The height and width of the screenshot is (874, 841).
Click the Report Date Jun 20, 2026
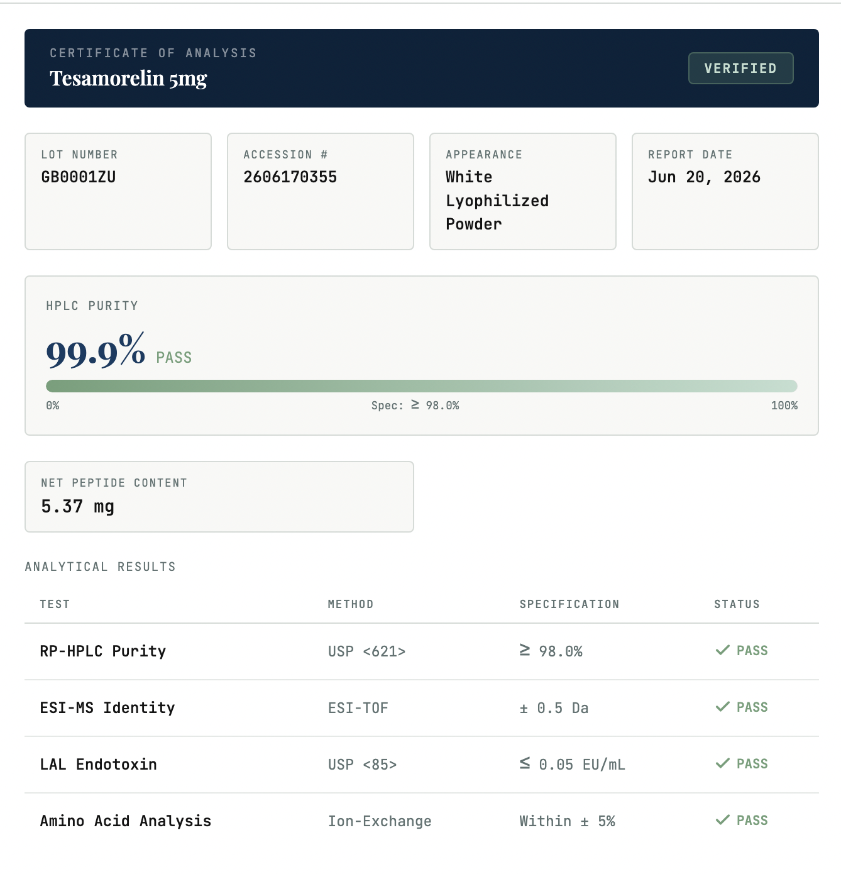click(704, 177)
